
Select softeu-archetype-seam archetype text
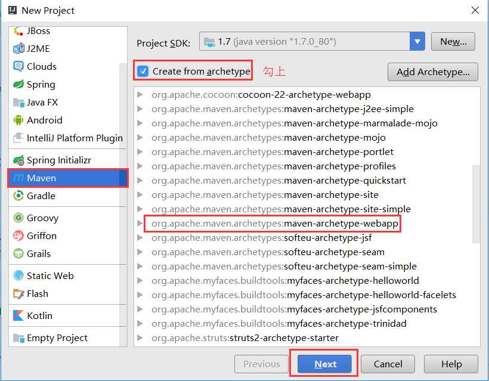268,252
